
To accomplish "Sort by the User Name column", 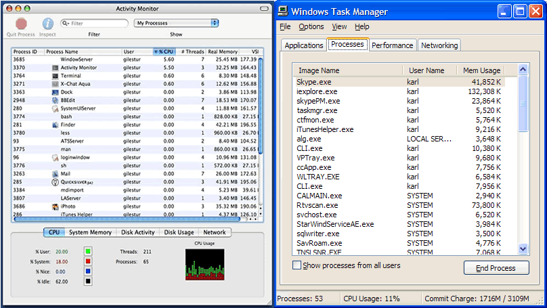I will pos(430,70).
